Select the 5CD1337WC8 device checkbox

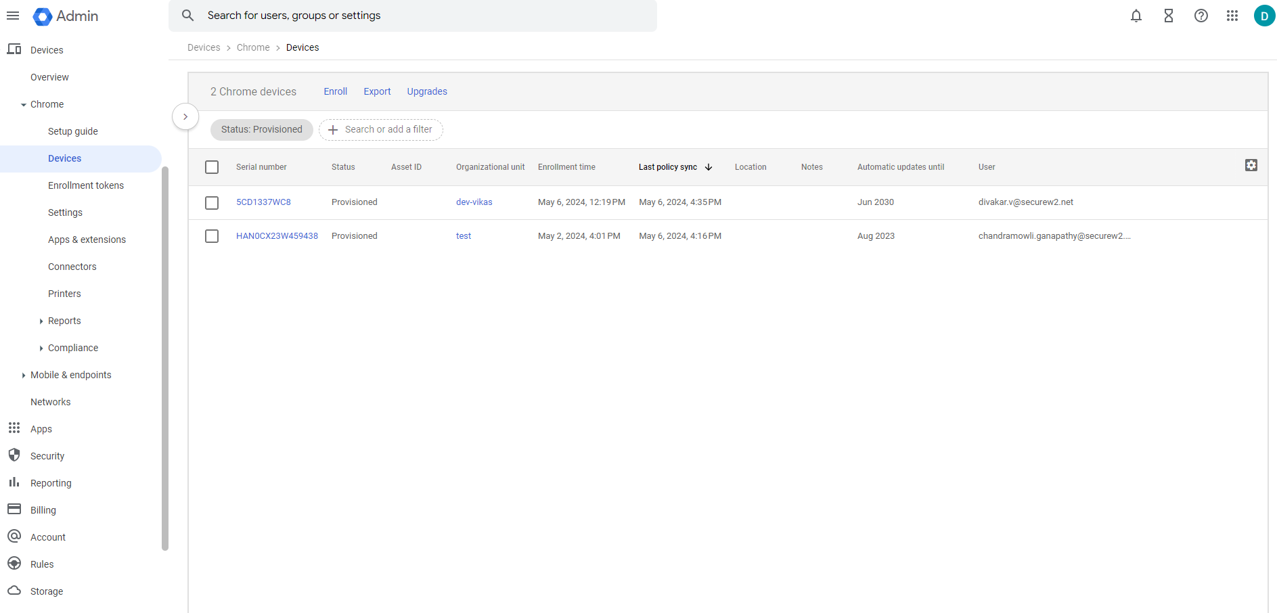212,202
